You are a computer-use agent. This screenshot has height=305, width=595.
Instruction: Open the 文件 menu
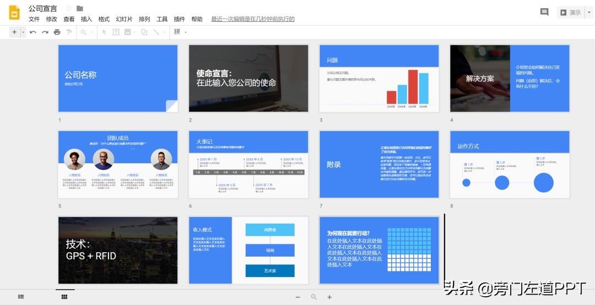click(x=34, y=19)
